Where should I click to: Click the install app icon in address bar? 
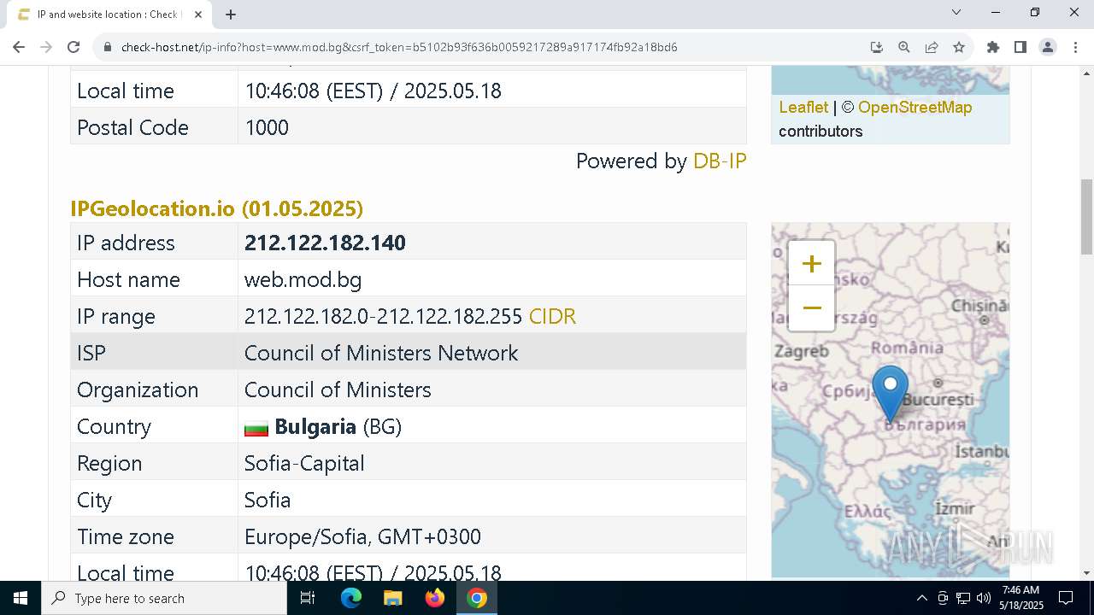876,47
